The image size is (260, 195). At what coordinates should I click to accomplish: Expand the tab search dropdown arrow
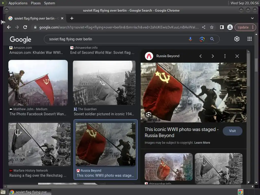(x=252, y=18)
